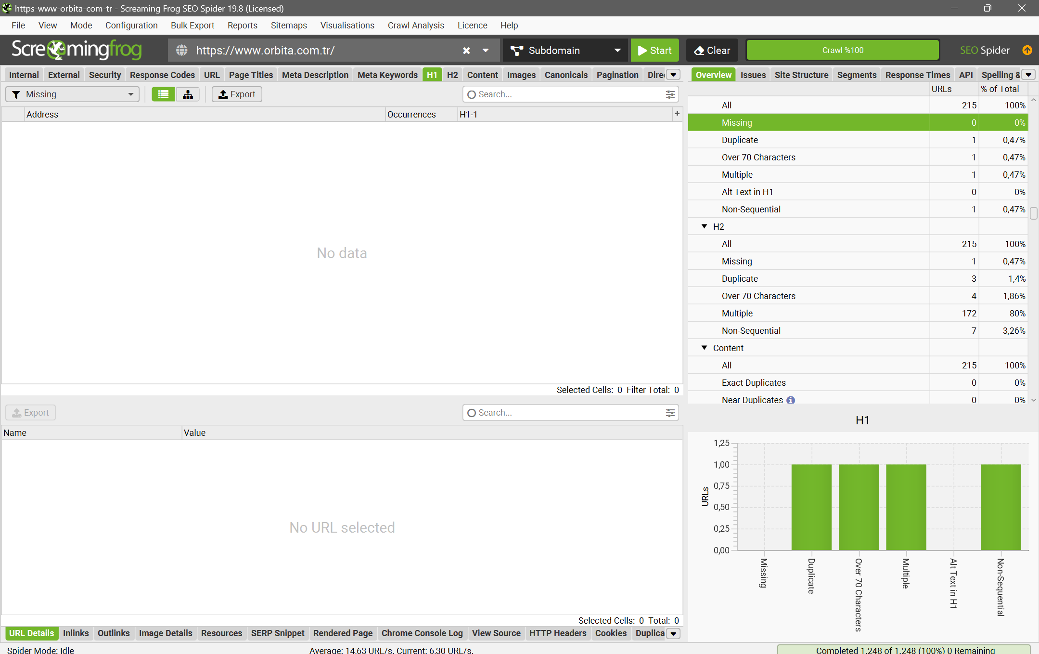Switch to tree view mode
The width and height of the screenshot is (1039, 654).
[188, 94]
